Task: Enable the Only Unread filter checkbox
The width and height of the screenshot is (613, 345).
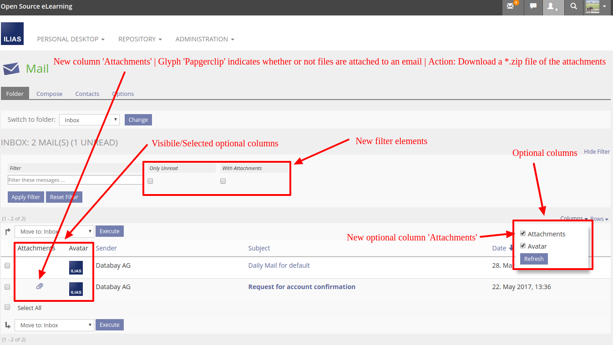Action: tap(150, 181)
